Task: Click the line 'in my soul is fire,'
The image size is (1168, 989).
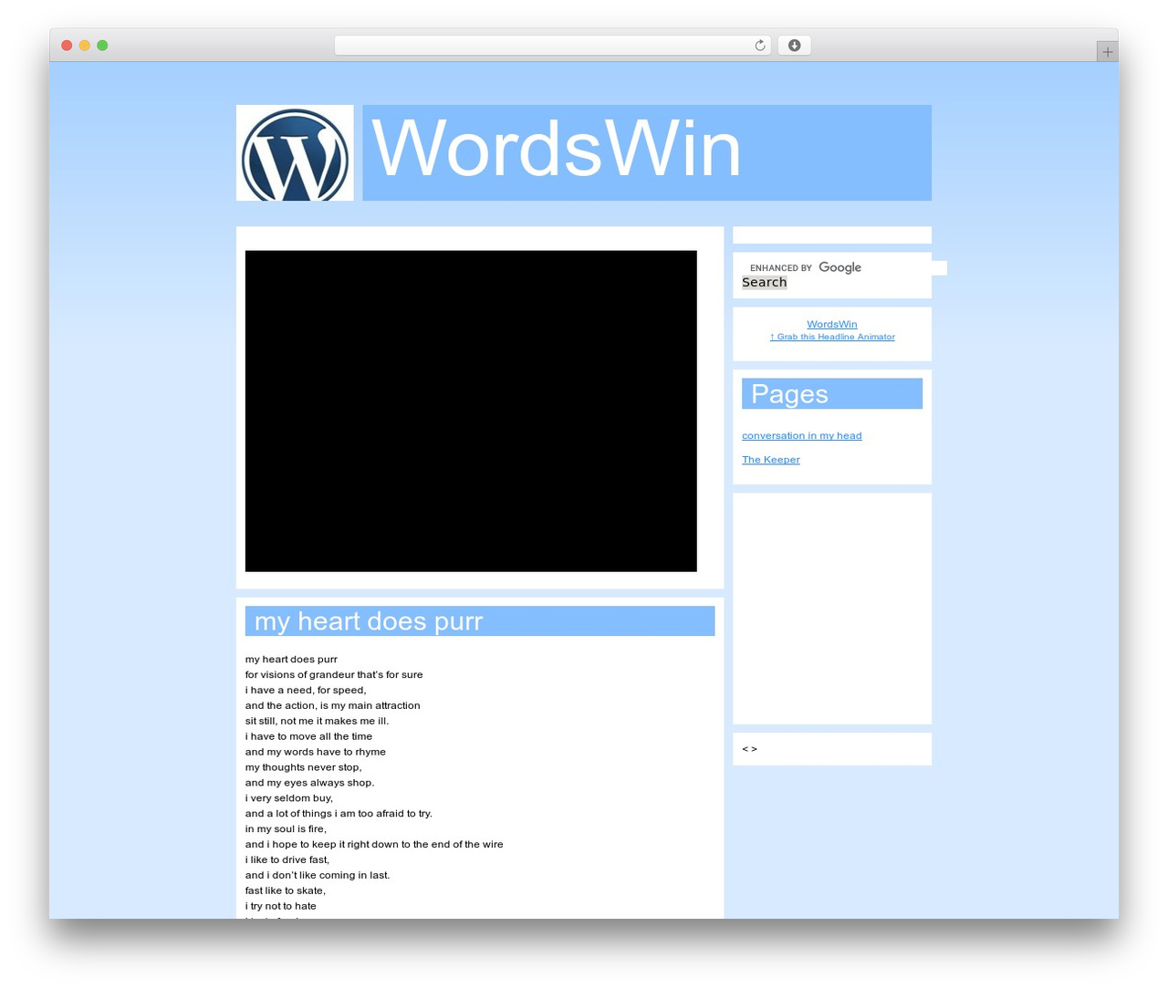Action: 286,829
